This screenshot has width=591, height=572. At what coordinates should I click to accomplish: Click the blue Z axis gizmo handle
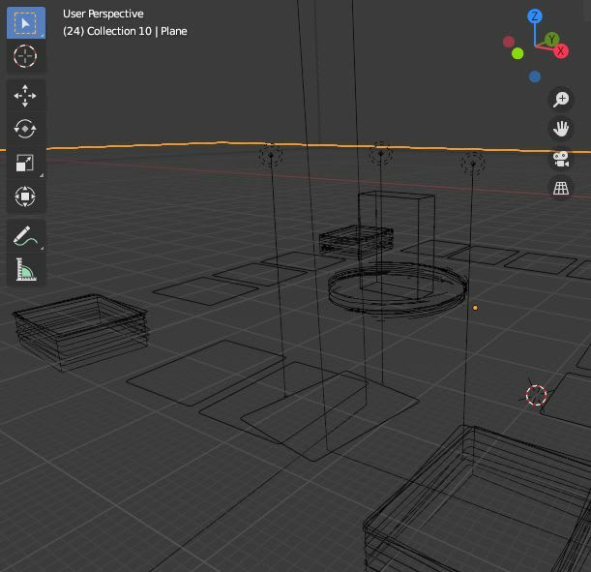coord(535,16)
